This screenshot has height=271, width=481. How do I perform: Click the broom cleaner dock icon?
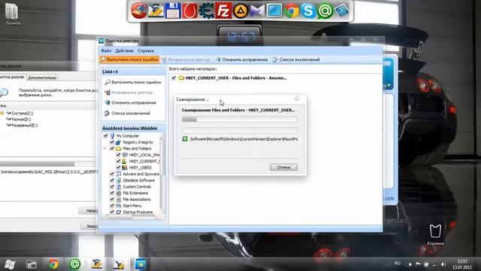tap(156, 11)
